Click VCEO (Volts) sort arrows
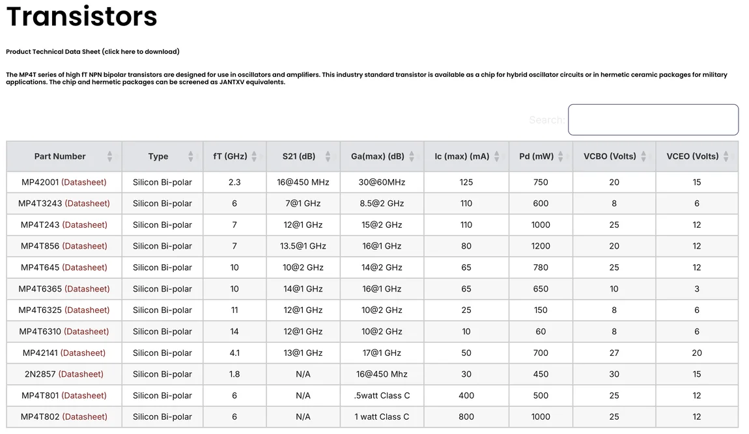The width and height of the screenshot is (749, 434). pos(726,157)
